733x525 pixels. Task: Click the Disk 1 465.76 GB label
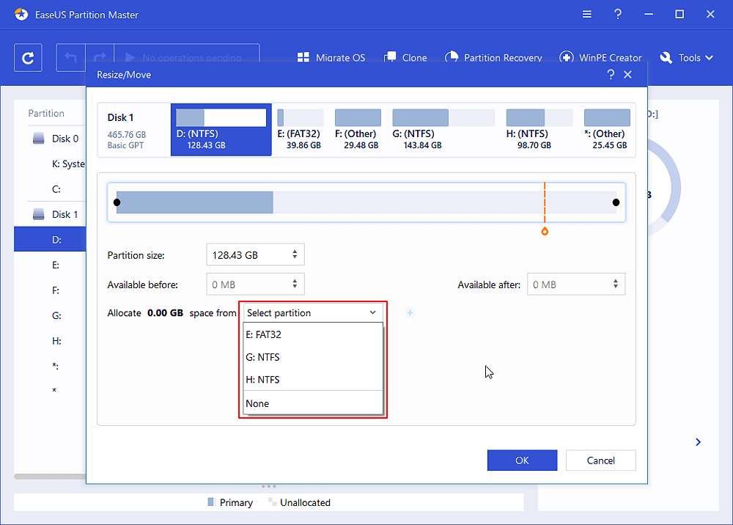click(x=127, y=130)
